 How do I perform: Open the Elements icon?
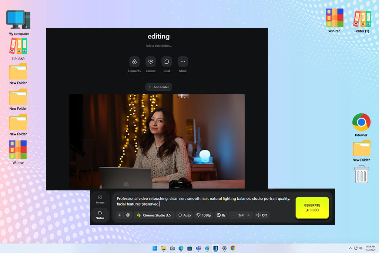(134, 62)
